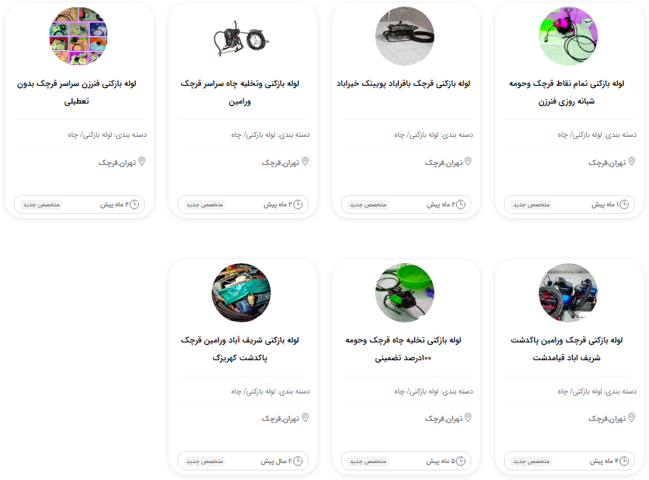This screenshot has width=649, height=480.
Task: Open listing لوله بازکنی فنرزن سراسر قرچک بدون تعطیلی
Action: [76, 92]
